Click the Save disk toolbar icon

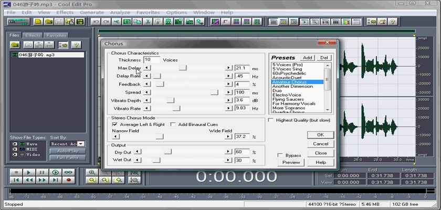click(59, 22)
